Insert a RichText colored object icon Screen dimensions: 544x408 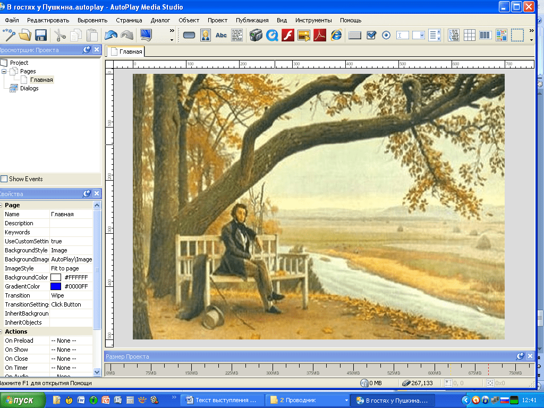tap(501, 35)
